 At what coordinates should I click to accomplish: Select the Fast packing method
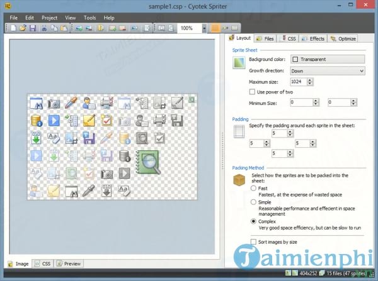point(254,188)
